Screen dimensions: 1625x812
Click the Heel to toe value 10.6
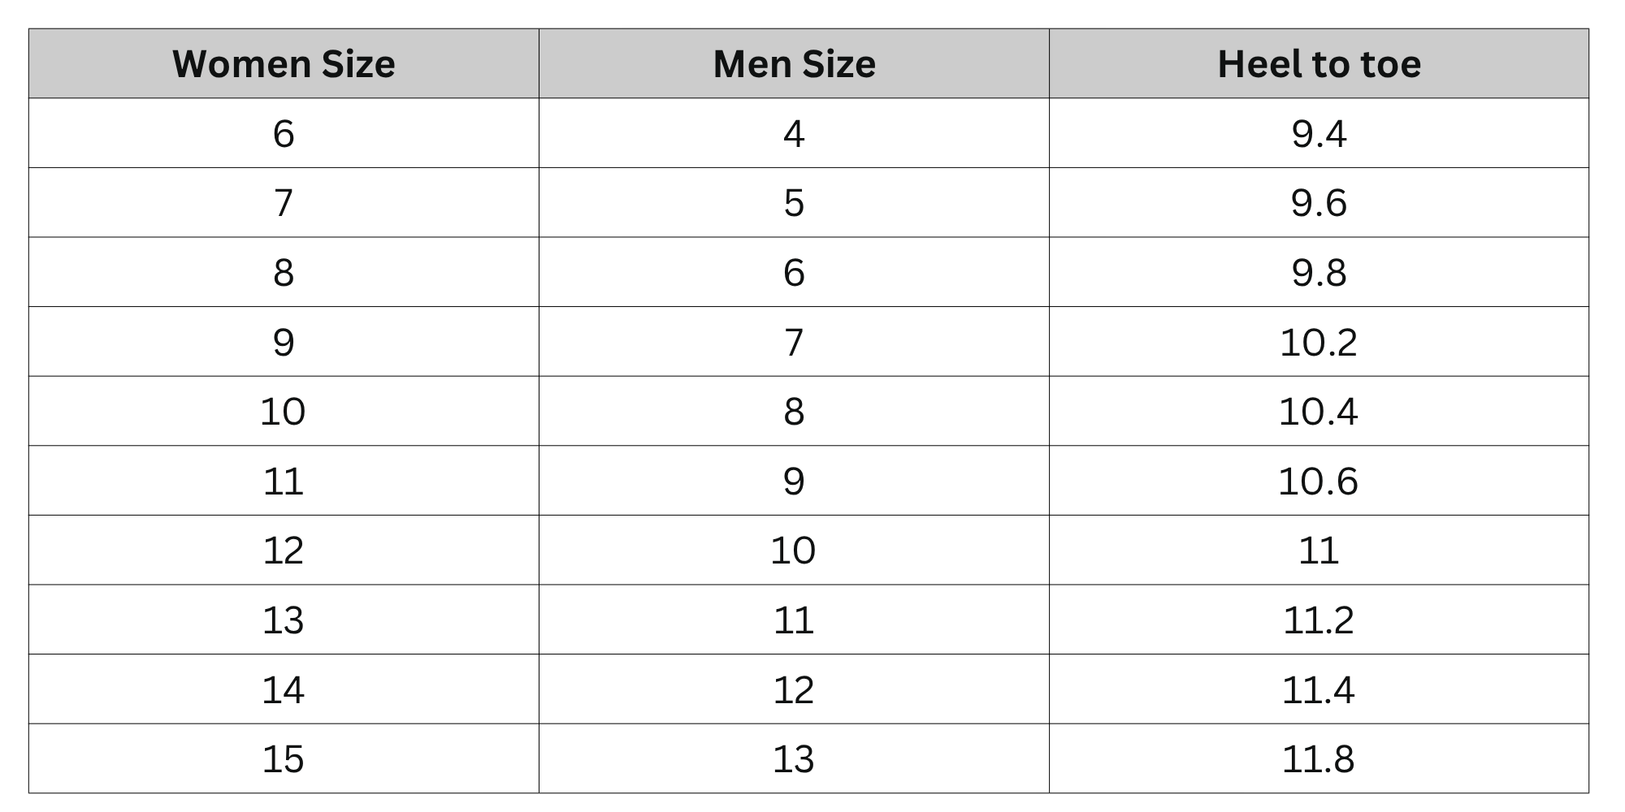point(1319,481)
